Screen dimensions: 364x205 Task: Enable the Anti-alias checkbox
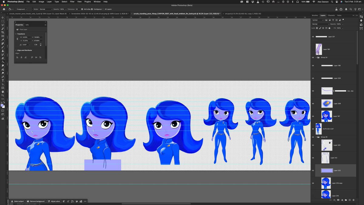(82, 9)
